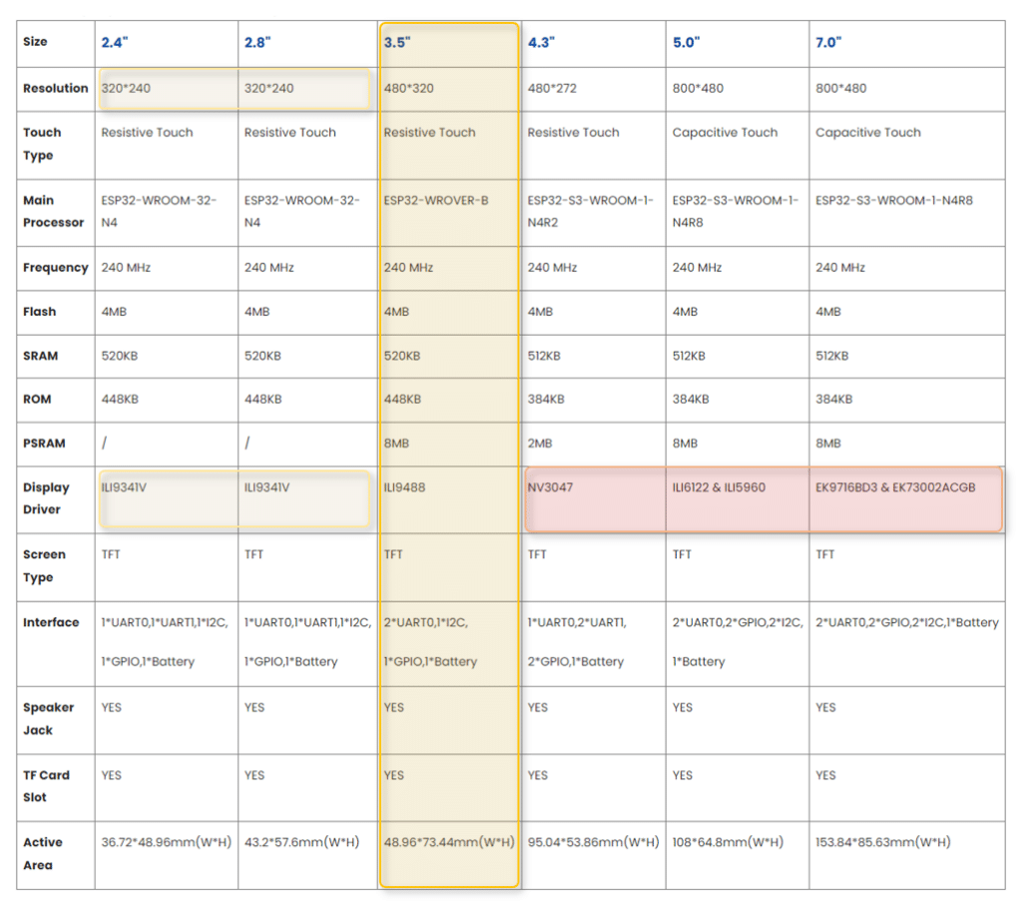Open the 3.5" size link

click(397, 42)
